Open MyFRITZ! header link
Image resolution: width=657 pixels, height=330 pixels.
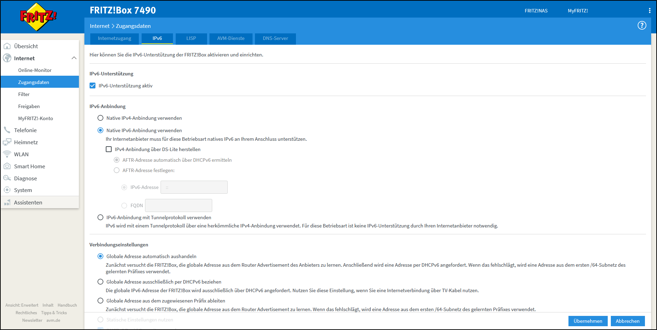pyautogui.click(x=578, y=11)
